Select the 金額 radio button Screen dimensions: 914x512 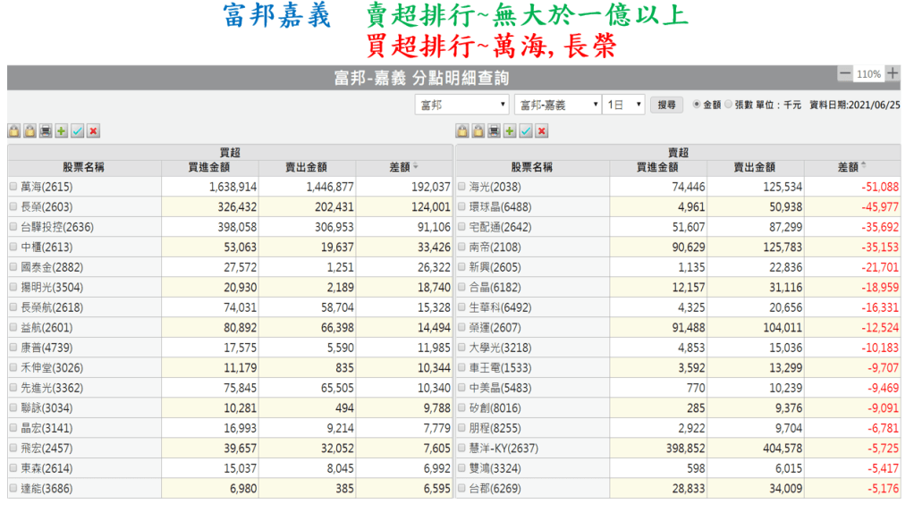click(698, 105)
